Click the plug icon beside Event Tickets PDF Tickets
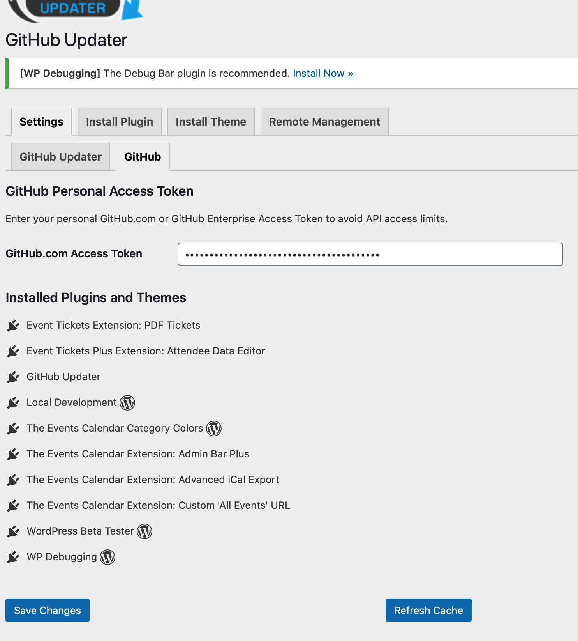Image resolution: width=578 pixels, height=641 pixels. pos(13,325)
